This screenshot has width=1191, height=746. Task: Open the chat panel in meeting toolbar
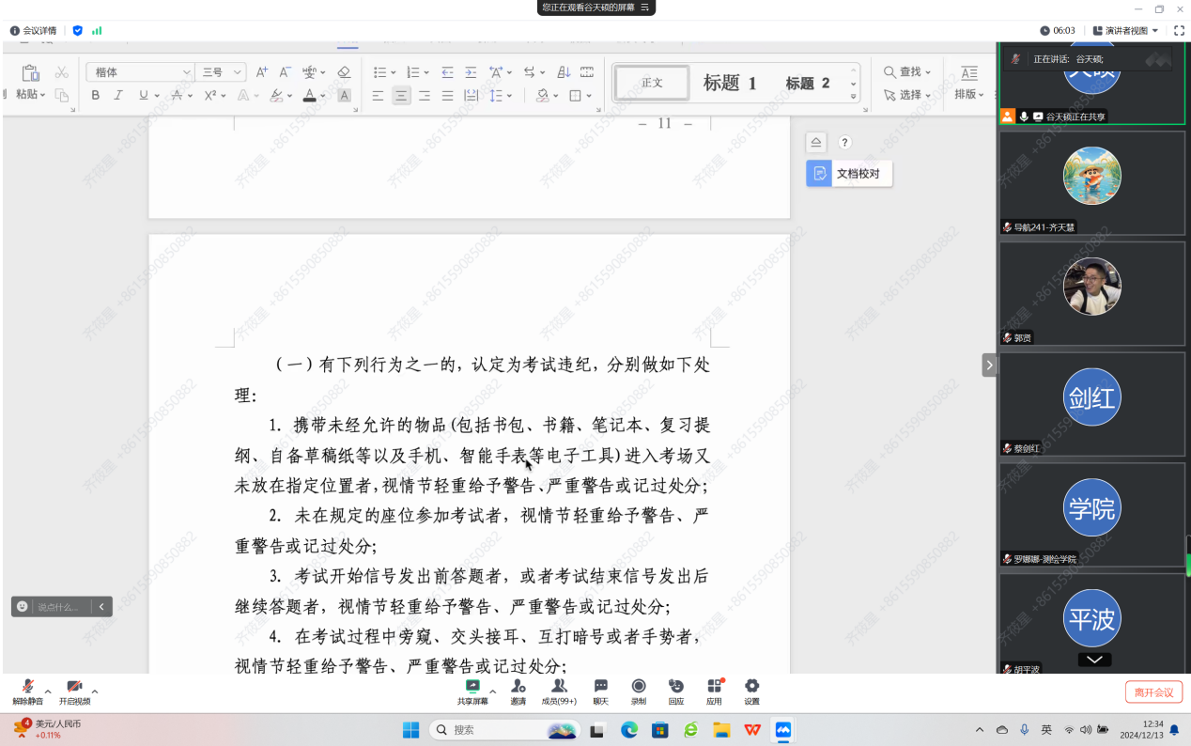click(600, 691)
